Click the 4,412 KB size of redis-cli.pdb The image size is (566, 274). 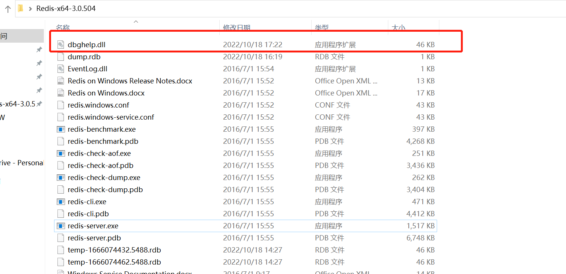420,214
